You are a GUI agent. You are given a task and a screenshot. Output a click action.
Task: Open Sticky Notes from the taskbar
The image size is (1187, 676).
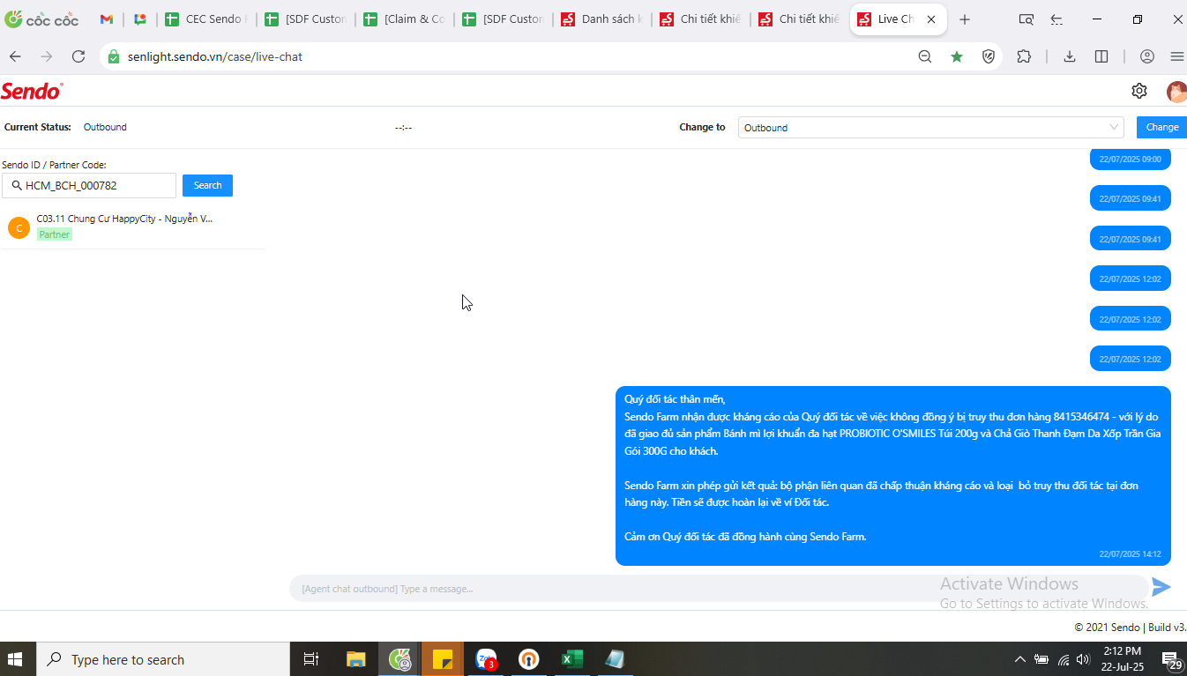click(x=443, y=659)
